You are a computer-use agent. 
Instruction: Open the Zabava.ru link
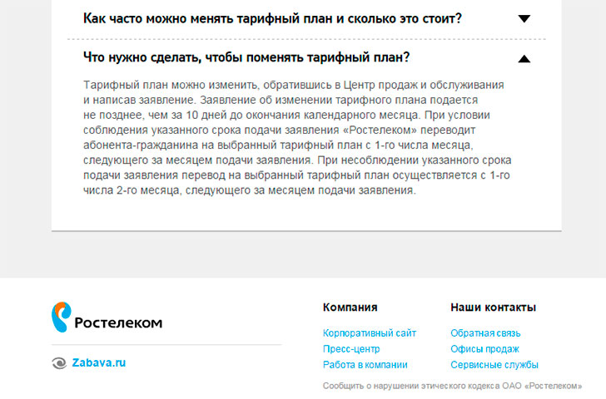coord(98,362)
